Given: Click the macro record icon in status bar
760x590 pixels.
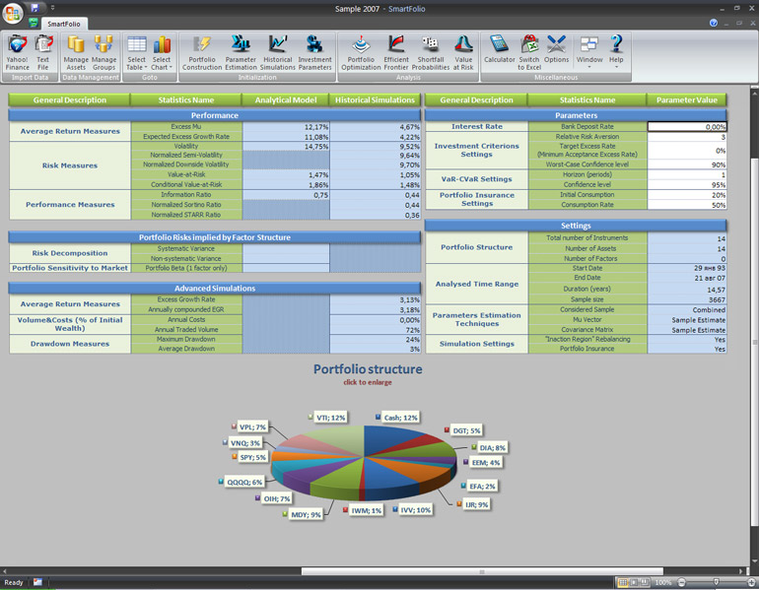Looking at the screenshot, I should coord(37,582).
